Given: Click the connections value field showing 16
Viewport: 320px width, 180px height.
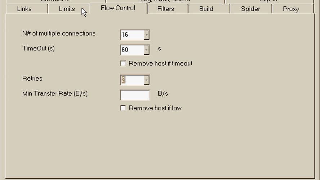Looking at the screenshot, I should tap(132, 35).
